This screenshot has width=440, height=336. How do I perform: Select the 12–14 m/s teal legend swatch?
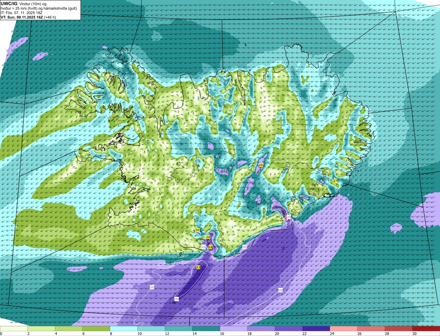[x=179, y=329]
